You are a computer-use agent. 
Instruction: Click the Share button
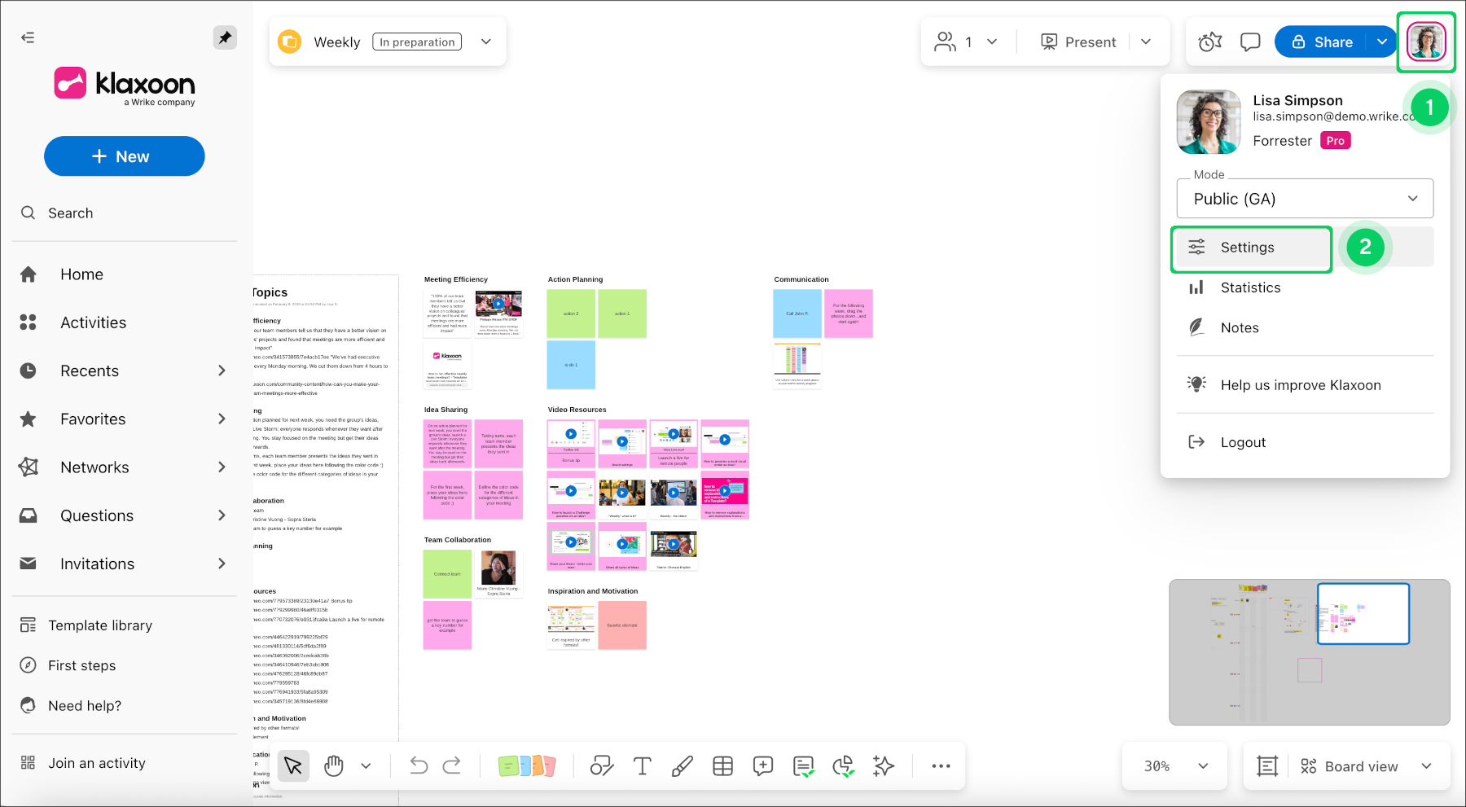(1323, 42)
